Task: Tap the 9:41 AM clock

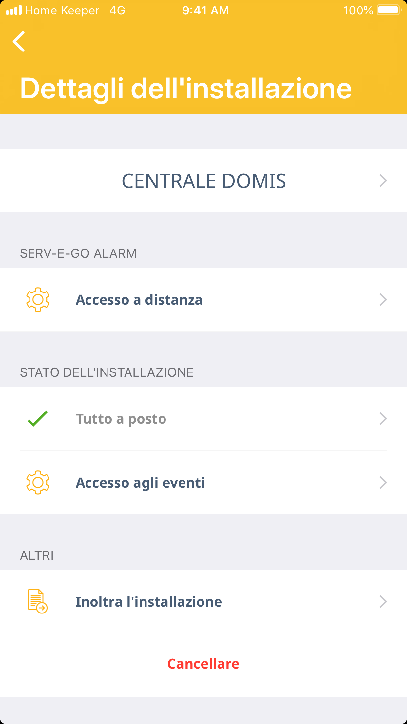Action: (x=205, y=10)
